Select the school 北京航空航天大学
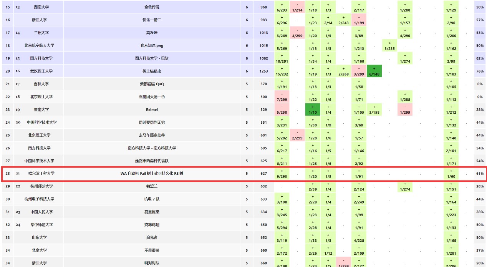The image size is (487, 267). pos(40,45)
